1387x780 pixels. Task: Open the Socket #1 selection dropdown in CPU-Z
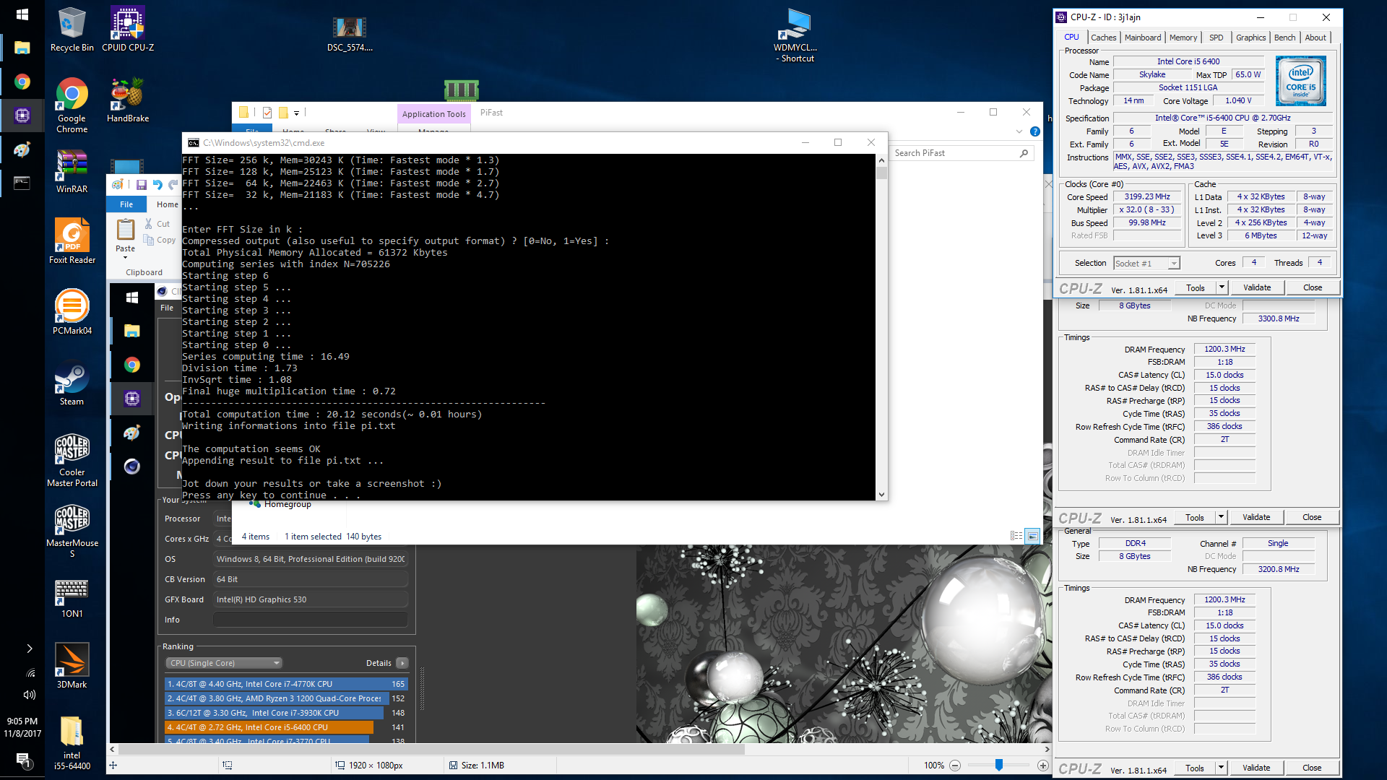pyautogui.click(x=1146, y=264)
